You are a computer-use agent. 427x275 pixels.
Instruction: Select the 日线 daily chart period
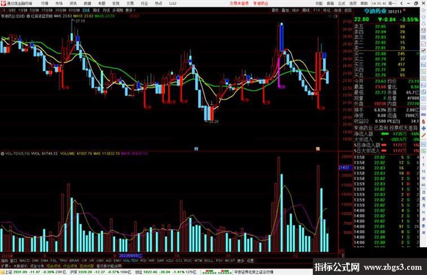pyautogui.click(x=86, y=10)
